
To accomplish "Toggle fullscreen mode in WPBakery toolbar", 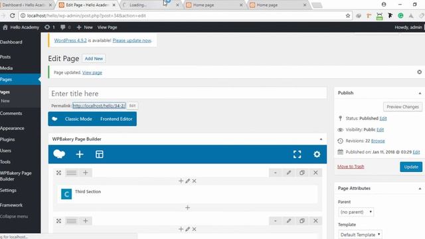I will pyautogui.click(x=297, y=154).
